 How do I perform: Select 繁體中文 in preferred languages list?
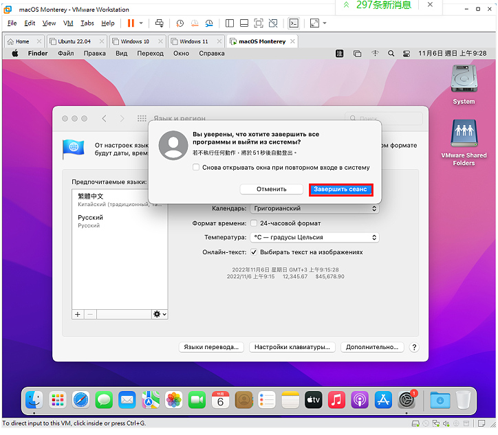tap(120, 199)
